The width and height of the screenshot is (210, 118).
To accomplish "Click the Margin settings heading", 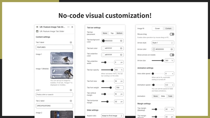I will (x=144, y=104).
